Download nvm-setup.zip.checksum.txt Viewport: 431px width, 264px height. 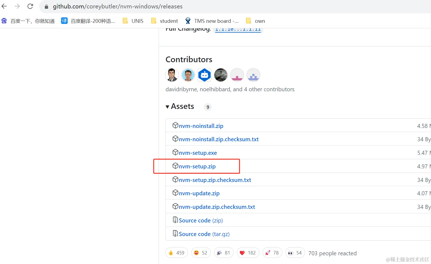tap(215, 180)
